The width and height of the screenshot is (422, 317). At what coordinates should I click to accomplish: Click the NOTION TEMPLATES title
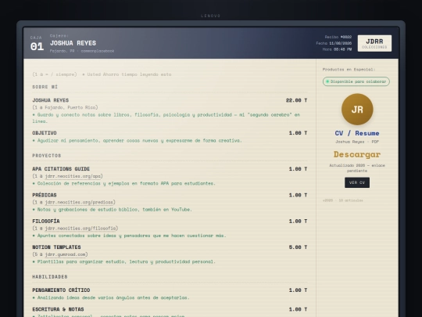pos(56,247)
